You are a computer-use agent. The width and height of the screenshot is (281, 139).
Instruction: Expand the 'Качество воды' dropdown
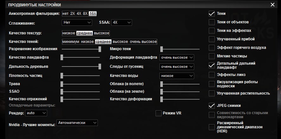click(176, 76)
